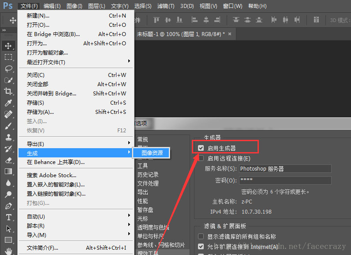Select the Path Selection tool
The width and height of the screenshot is (351, 255).
[x=8, y=229]
